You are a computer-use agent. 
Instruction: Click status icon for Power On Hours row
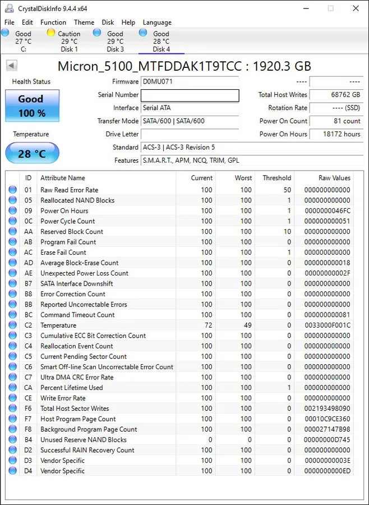(x=12, y=210)
